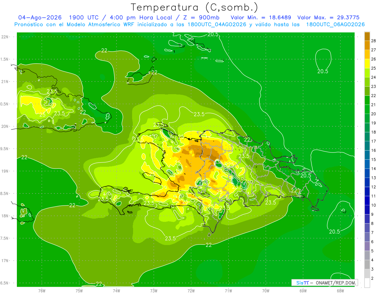Click colorbar legend value "24"
The height and width of the screenshot is (295, 382).
click(x=374, y=77)
